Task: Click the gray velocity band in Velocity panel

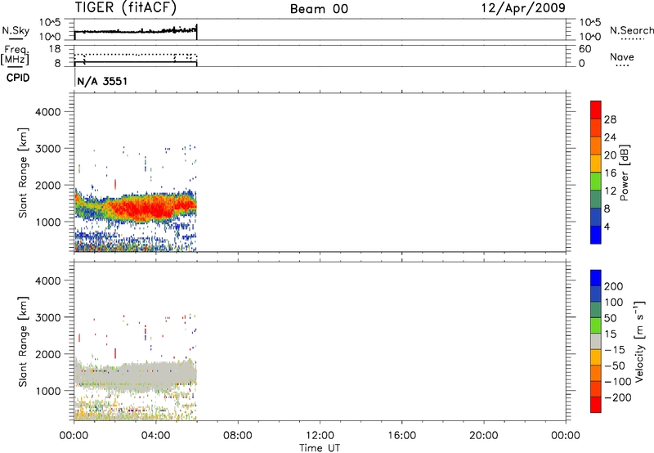Action: (137, 375)
